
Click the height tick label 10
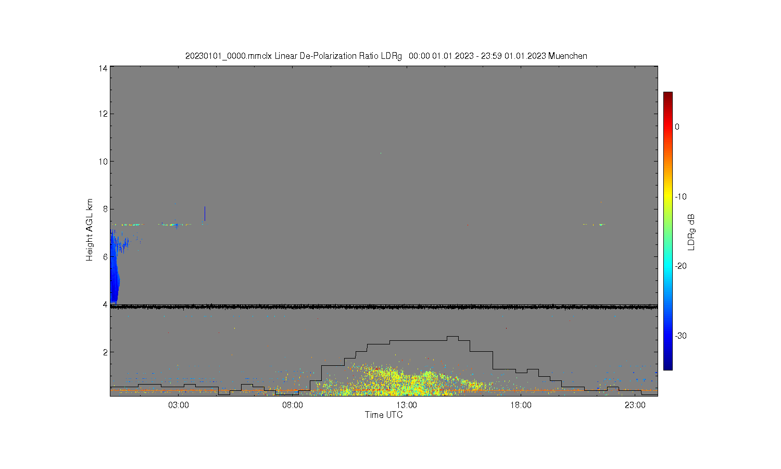103,162
